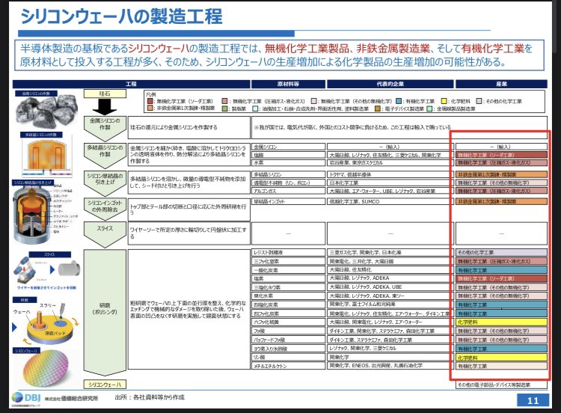Click the 日本化学工業 company cell
The height and width of the screenshot is (413, 561).
coord(390,183)
